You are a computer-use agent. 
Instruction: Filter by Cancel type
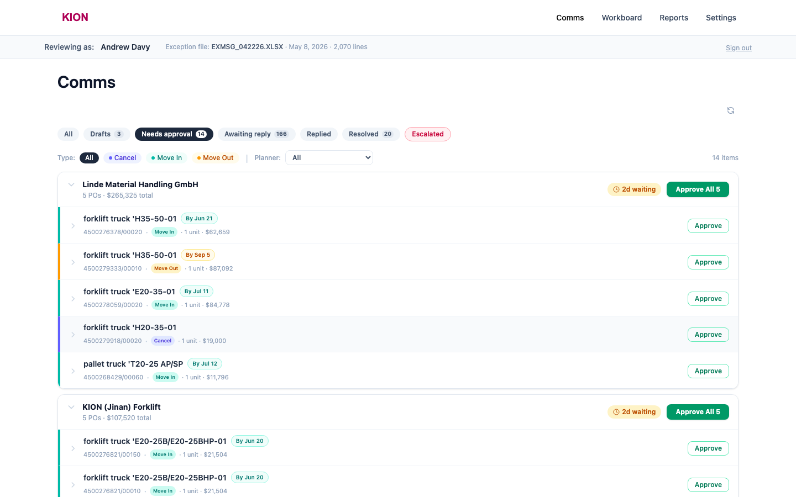click(x=123, y=158)
